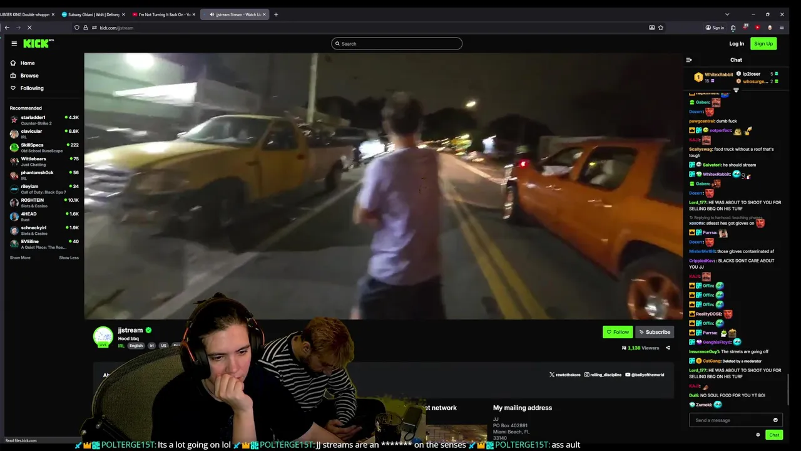Focus the Kick search box

(x=397, y=43)
